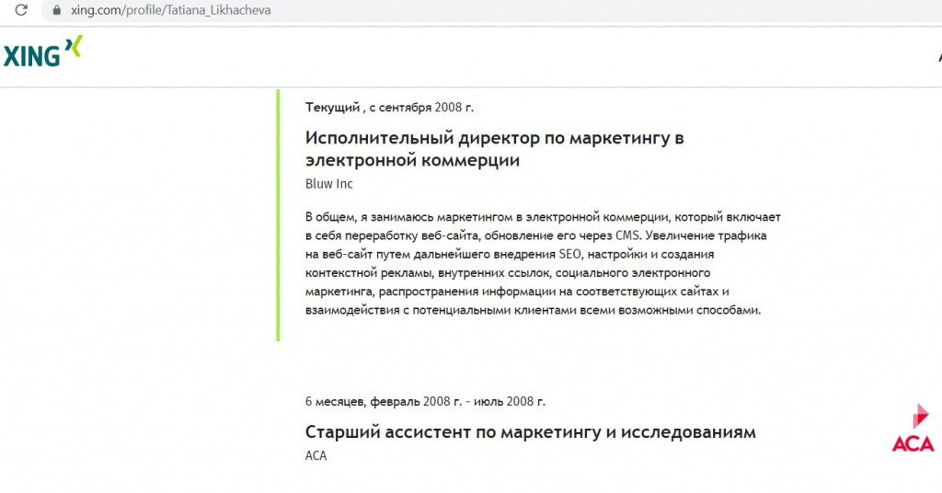
Task: Click the final description line starting "взаимодействия"
Action: tap(534, 311)
